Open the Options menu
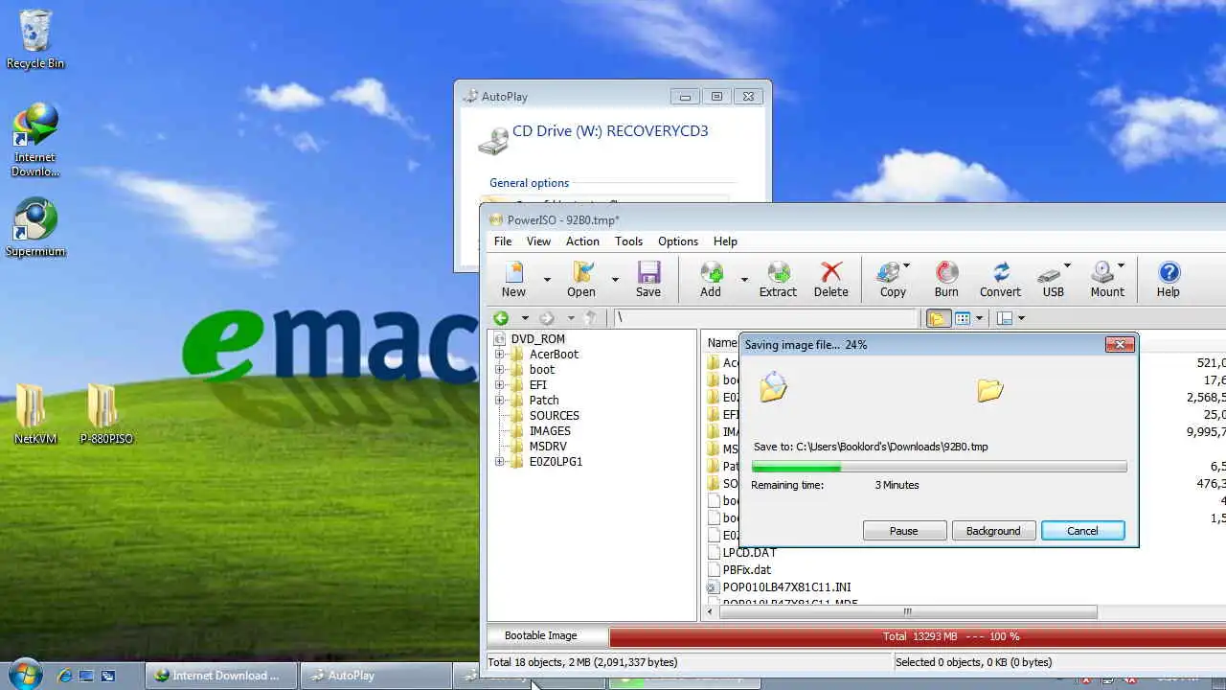This screenshot has height=690, width=1226. (x=678, y=241)
